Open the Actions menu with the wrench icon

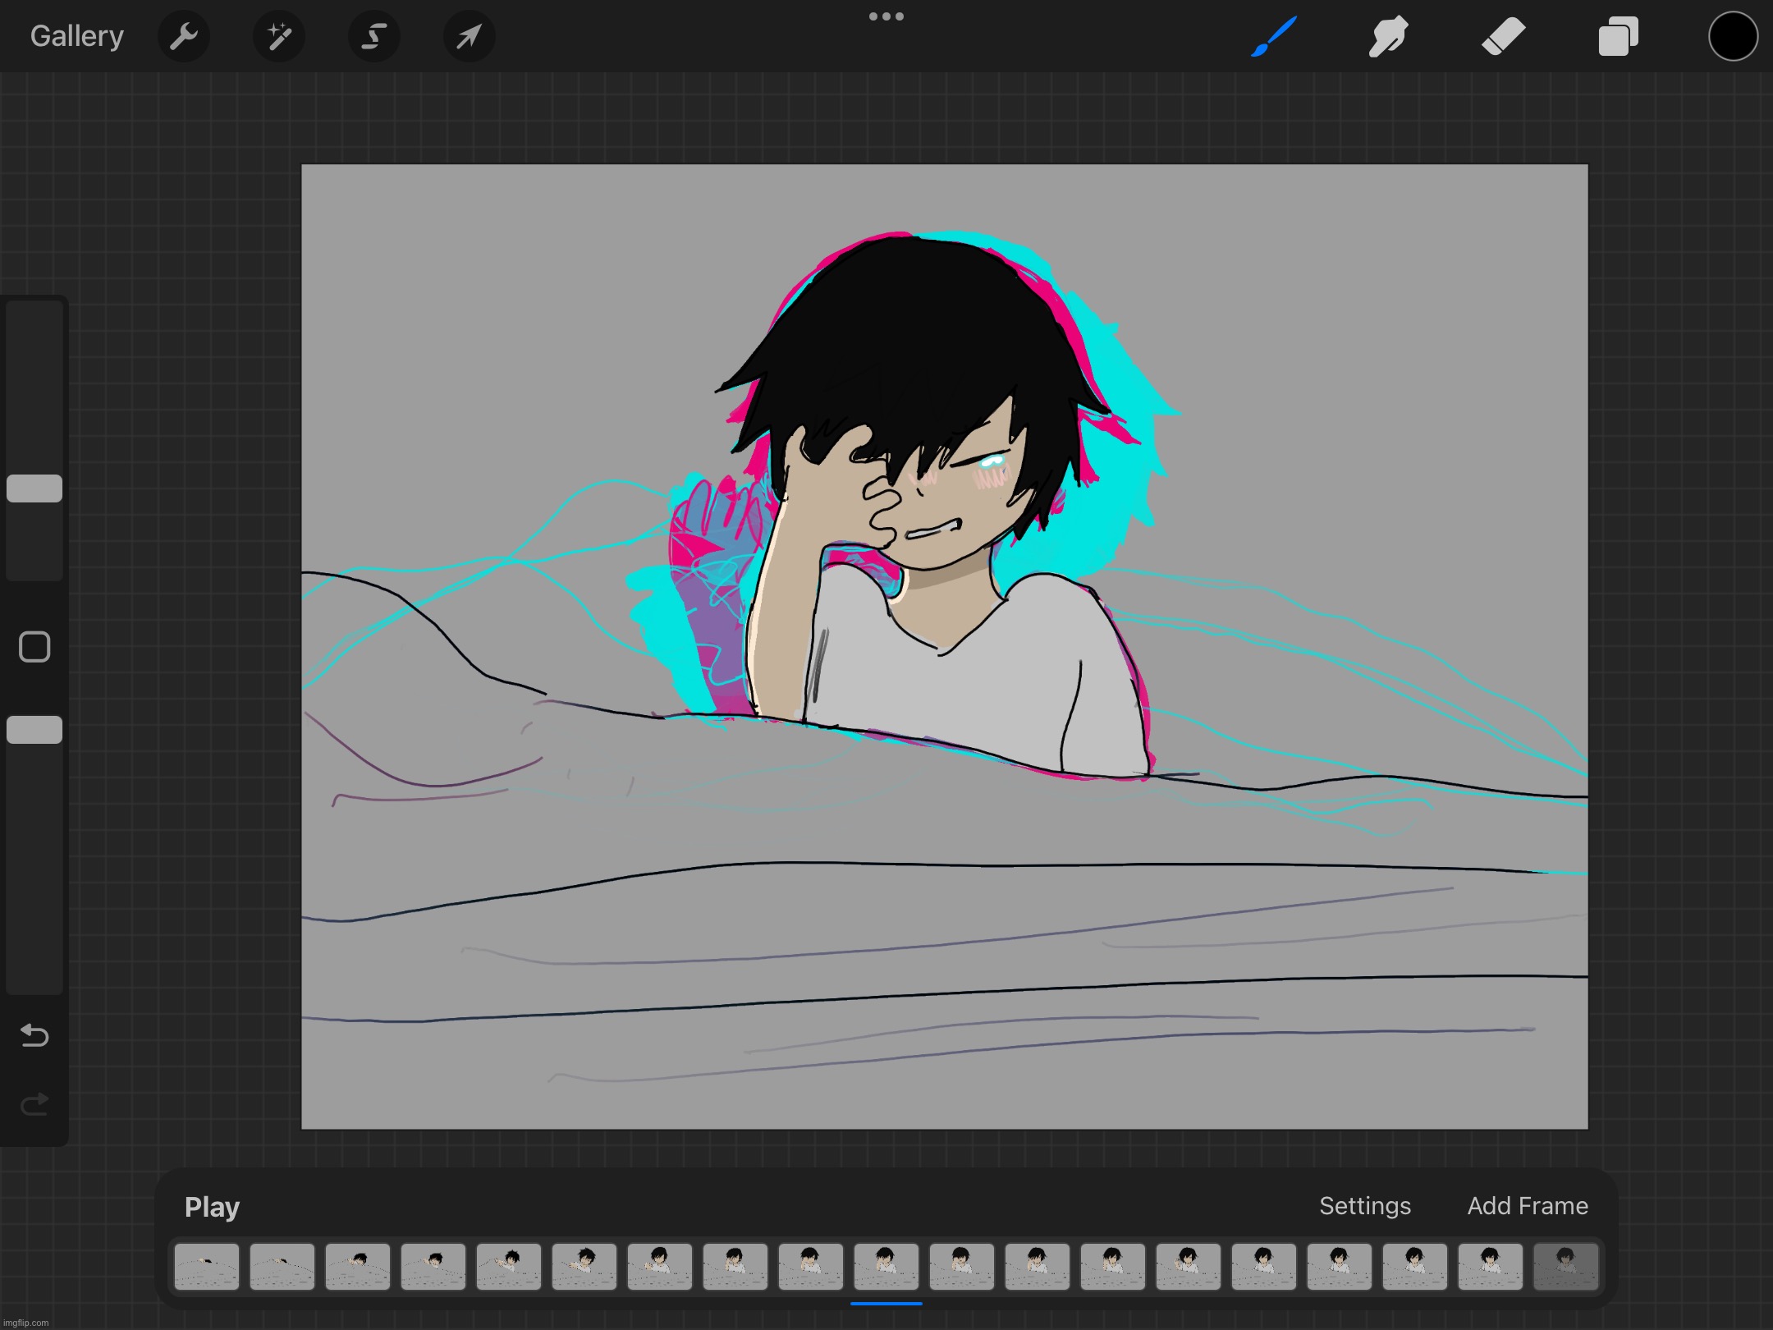(184, 35)
